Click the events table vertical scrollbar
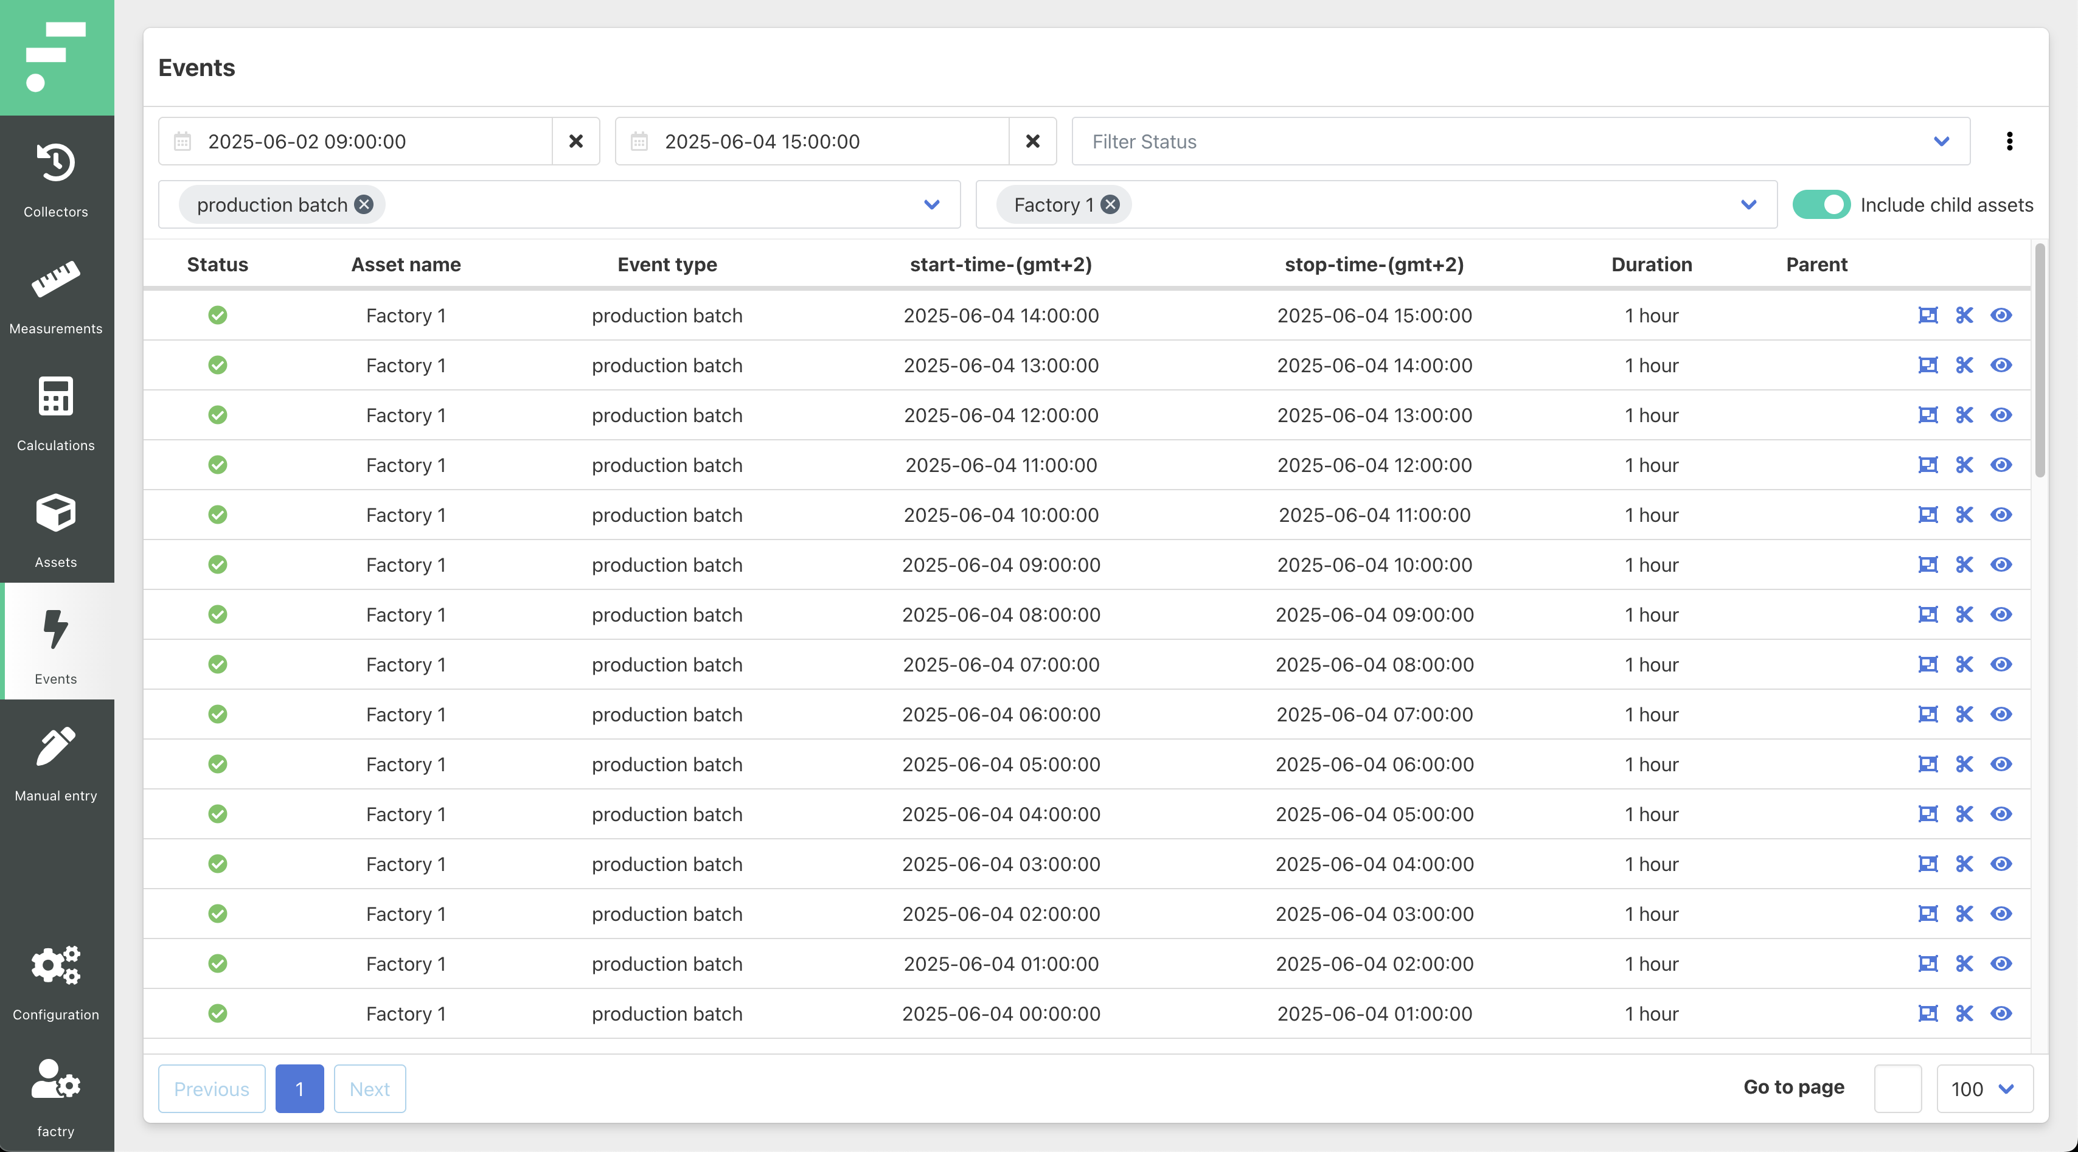 [2040, 361]
